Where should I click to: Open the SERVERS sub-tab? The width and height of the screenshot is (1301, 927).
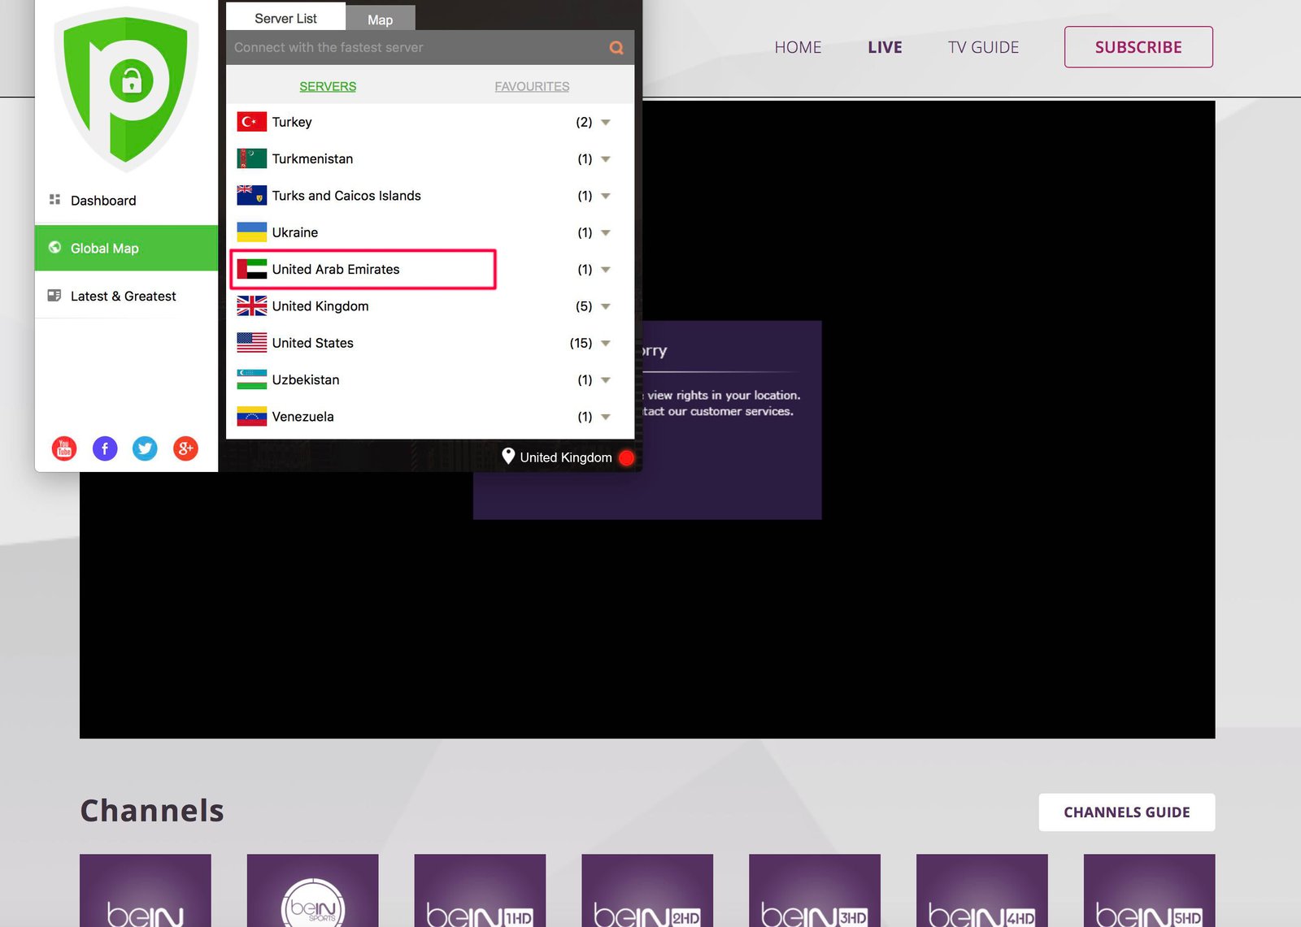[x=328, y=86]
